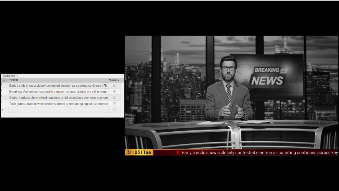This screenshot has height=191, width=339.
Task: Select the Early trends ticker text cell
Action: pyautogui.click(x=55, y=86)
